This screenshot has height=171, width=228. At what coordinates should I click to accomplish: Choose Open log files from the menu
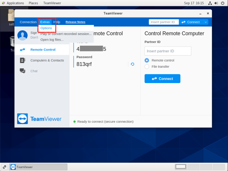click(x=66, y=40)
